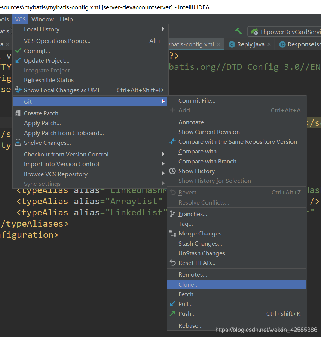
Task: Choose Refresh File Status
Action: click(90, 80)
